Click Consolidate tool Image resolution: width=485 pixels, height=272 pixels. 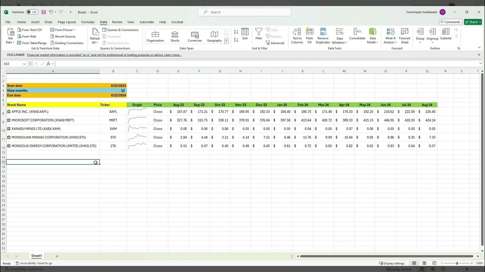[x=357, y=34]
